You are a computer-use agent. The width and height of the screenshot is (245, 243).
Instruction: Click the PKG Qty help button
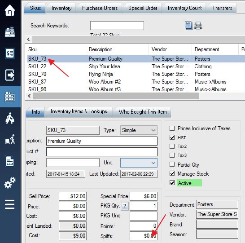point(125,206)
